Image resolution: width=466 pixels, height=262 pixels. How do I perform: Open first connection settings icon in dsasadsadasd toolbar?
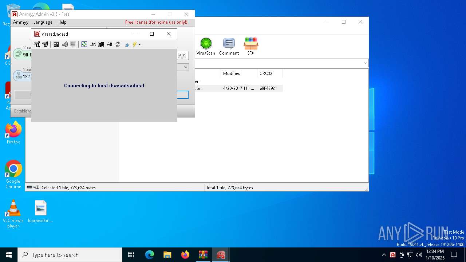coord(37,44)
